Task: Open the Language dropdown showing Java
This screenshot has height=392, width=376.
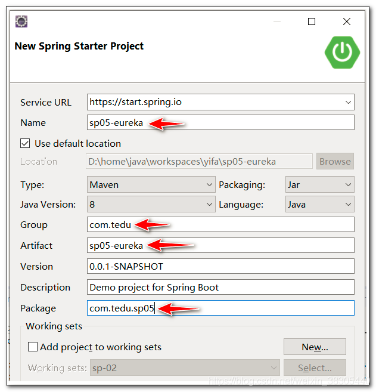Action: pos(319,204)
